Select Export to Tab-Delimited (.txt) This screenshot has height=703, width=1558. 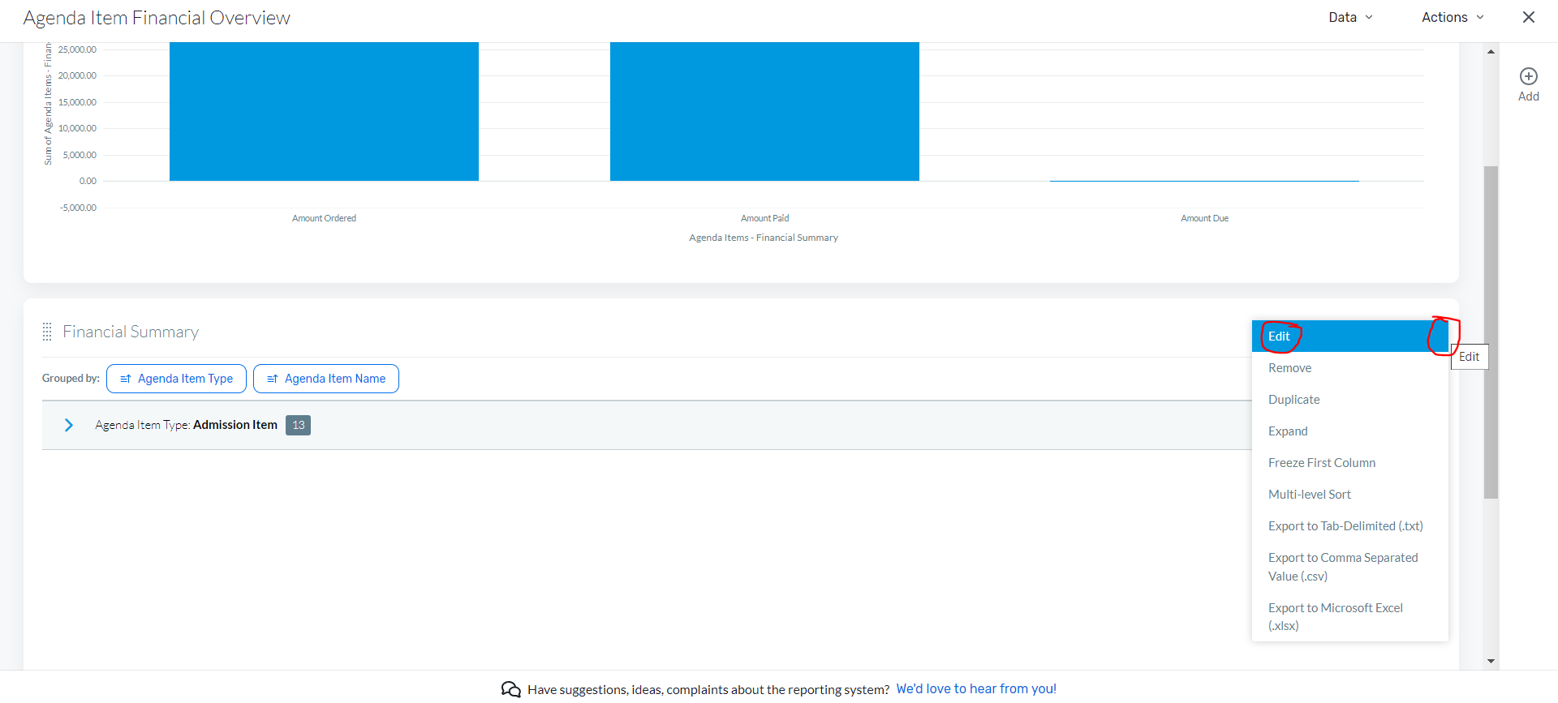tap(1349, 526)
